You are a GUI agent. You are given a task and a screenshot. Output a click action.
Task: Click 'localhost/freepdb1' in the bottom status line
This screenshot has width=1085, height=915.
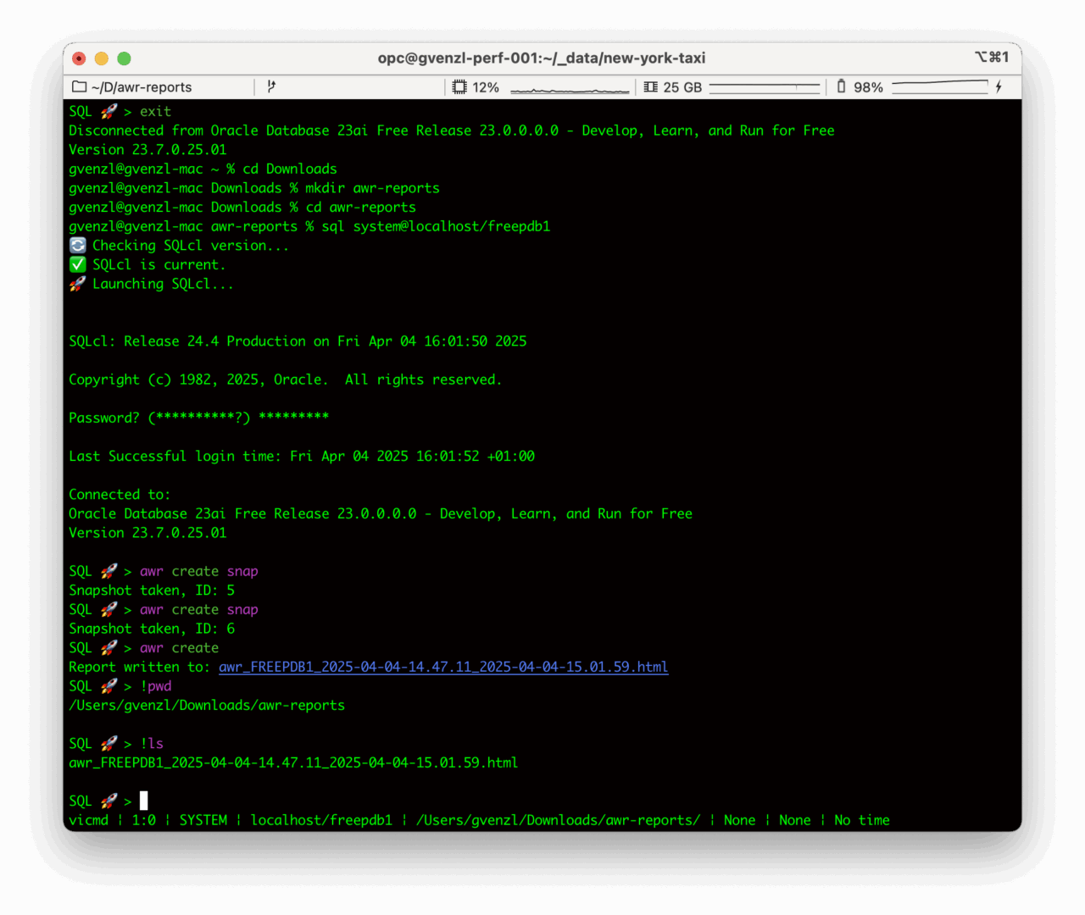pos(321,820)
